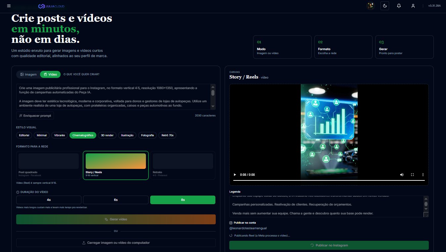Click the colorful avatar in header

pos(371,6)
